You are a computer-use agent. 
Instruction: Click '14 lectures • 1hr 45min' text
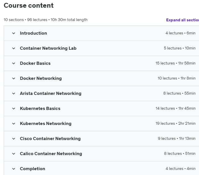[175, 109]
